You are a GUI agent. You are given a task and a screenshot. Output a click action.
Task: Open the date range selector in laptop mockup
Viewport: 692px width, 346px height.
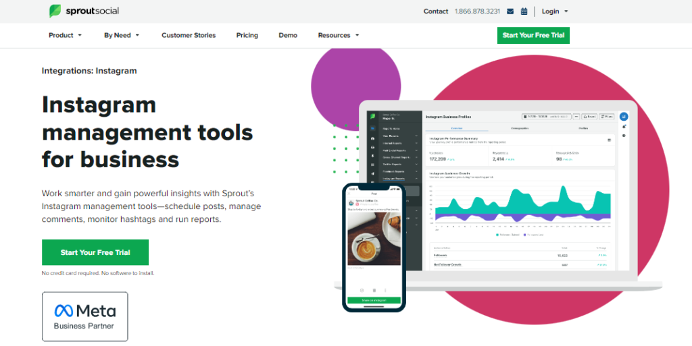(x=546, y=117)
